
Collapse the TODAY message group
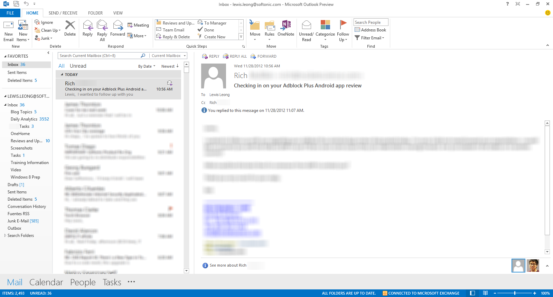[62, 75]
